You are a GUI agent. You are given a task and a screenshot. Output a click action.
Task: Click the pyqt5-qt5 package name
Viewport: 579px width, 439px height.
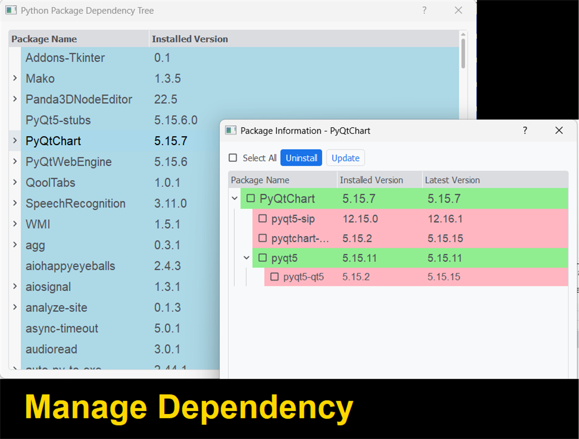tap(304, 277)
